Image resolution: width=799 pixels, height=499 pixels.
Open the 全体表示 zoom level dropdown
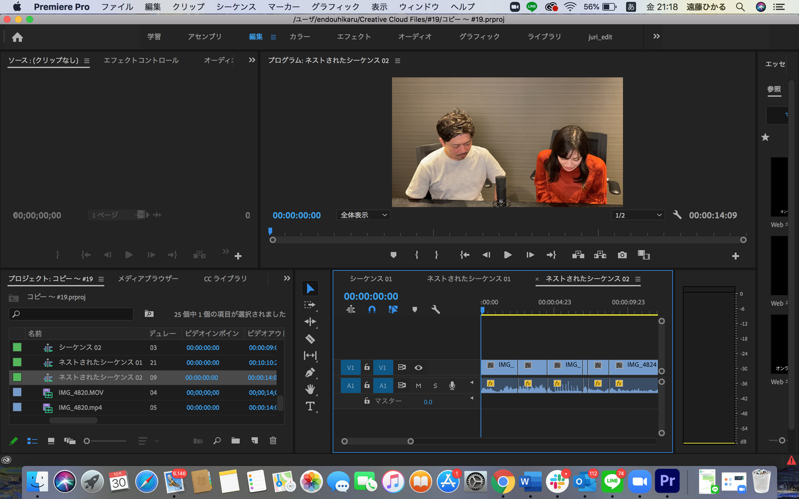coord(363,215)
